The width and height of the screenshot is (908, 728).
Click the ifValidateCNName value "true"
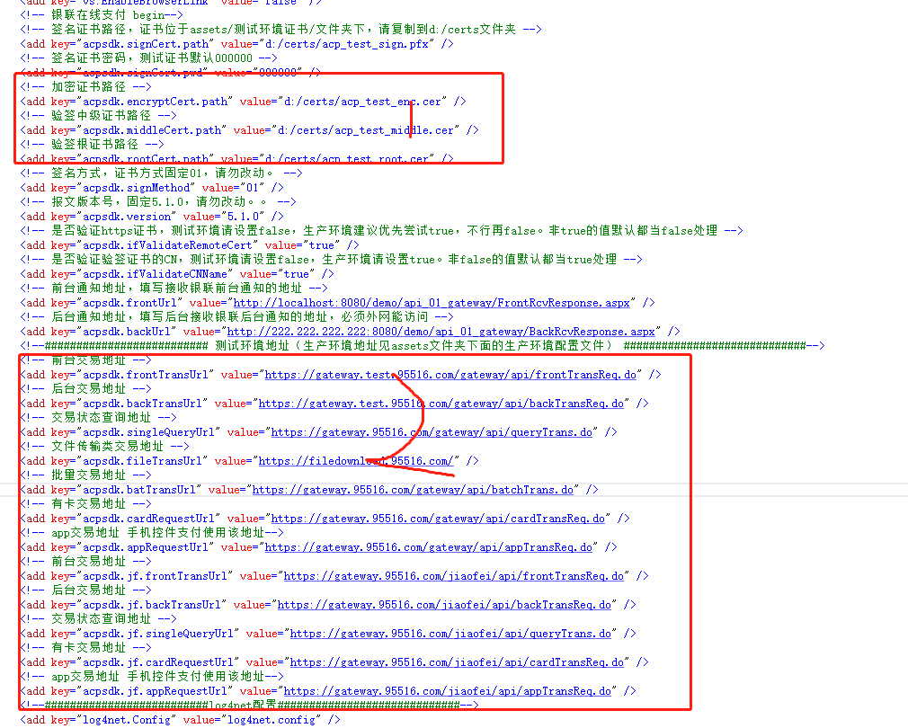[297, 274]
